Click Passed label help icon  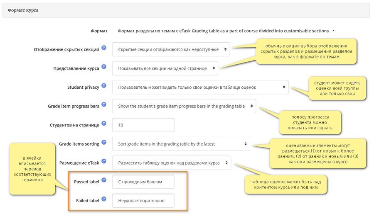[104, 180]
